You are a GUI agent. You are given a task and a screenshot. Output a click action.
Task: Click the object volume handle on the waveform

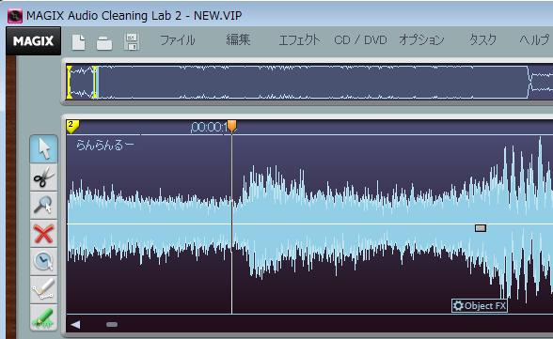(x=481, y=228)
